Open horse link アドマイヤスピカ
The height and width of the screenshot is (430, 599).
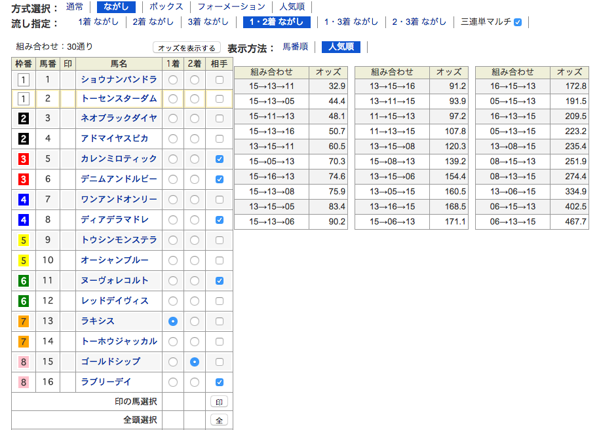pos(114,138)
